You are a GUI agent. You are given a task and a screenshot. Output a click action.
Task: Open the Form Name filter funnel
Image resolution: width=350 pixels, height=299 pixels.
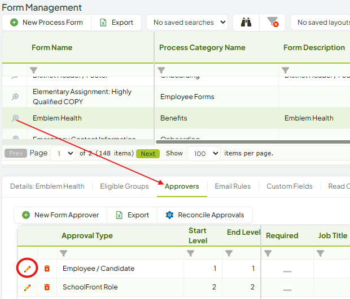click(x=33, y=70)
